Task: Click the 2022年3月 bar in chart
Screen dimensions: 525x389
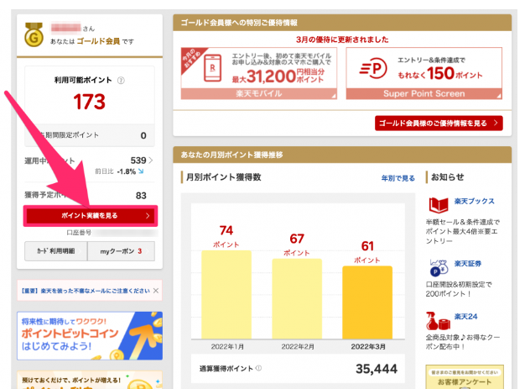Action: (367, 302)
